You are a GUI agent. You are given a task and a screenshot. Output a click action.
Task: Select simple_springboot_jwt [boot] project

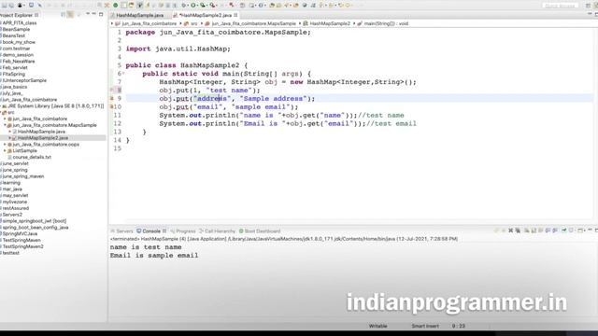34,221
